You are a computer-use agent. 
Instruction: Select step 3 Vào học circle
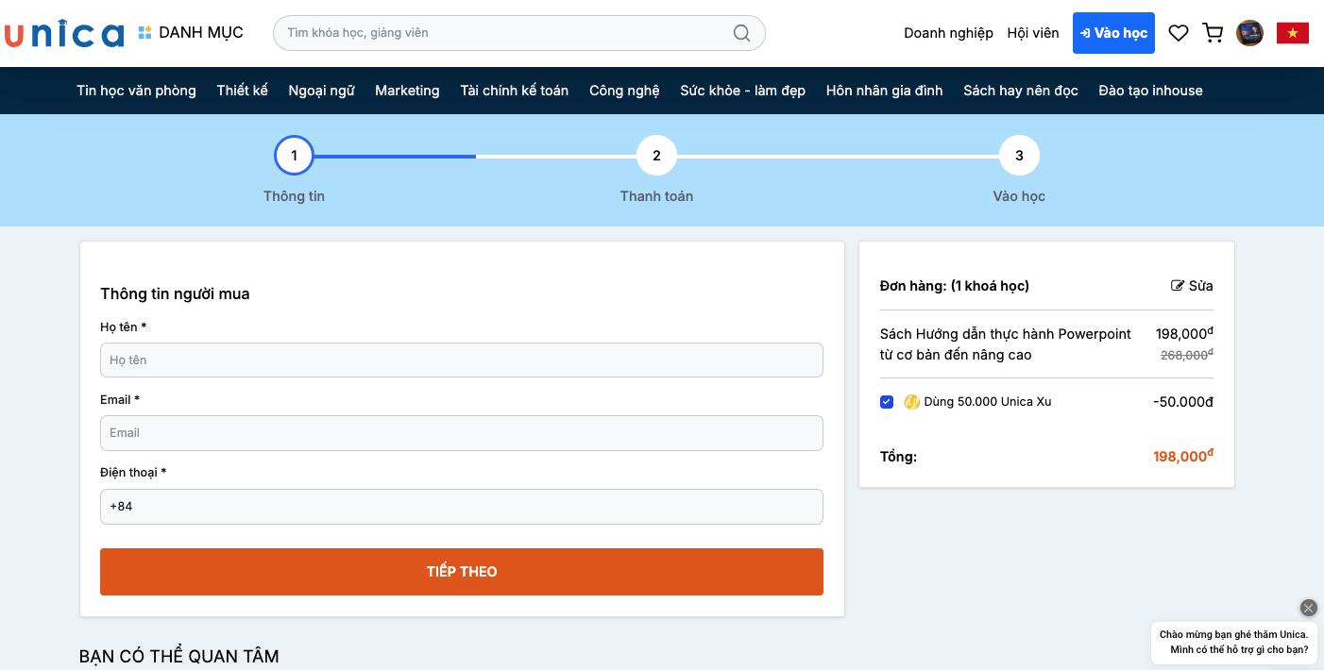(x=1019, y=156)
